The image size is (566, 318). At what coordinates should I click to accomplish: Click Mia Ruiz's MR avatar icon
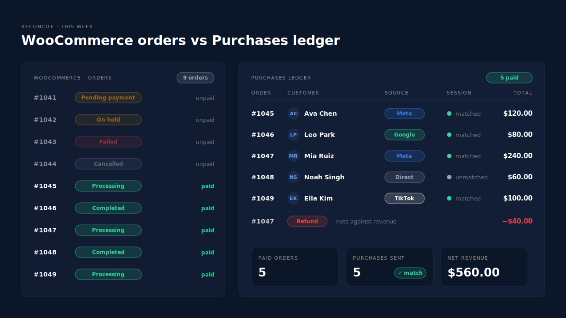point(294,156)
